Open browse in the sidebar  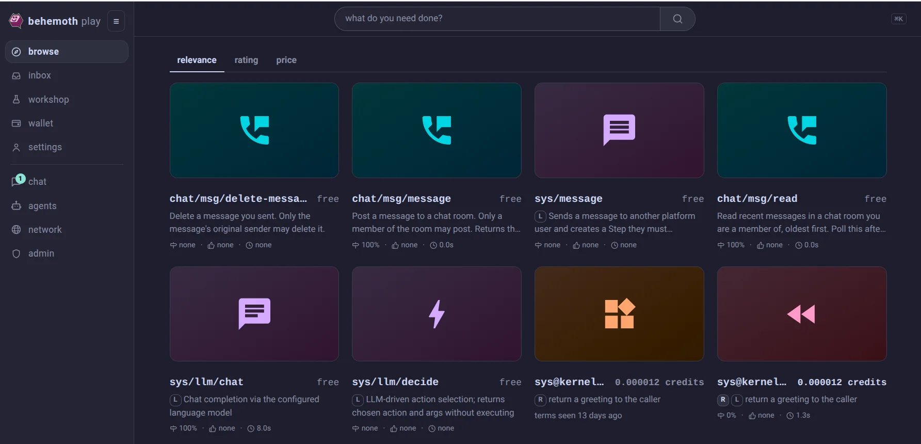(67, 52)
